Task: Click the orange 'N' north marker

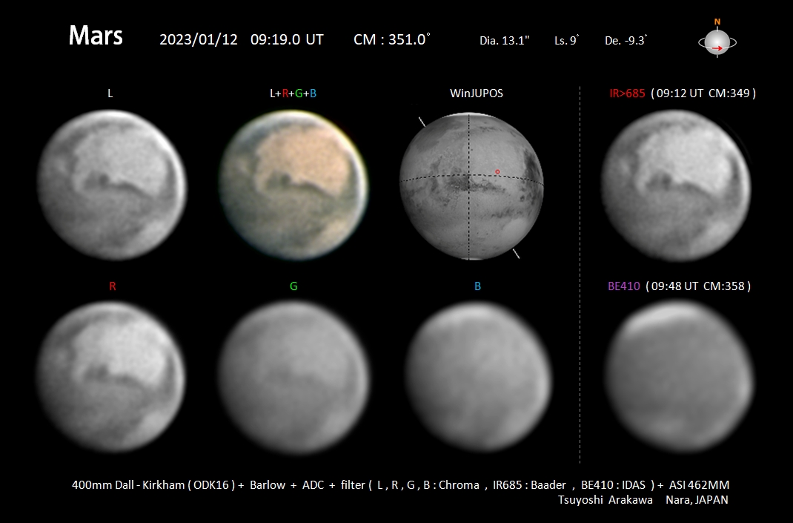Action: point(717,22)
